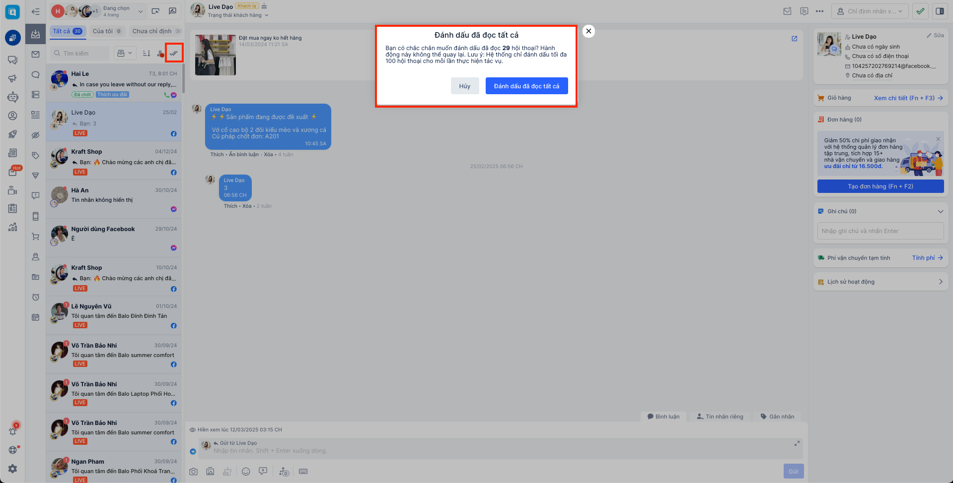953x483 pixels.
Task: Click the camera icon in the message toolbar
Action: 193,472
